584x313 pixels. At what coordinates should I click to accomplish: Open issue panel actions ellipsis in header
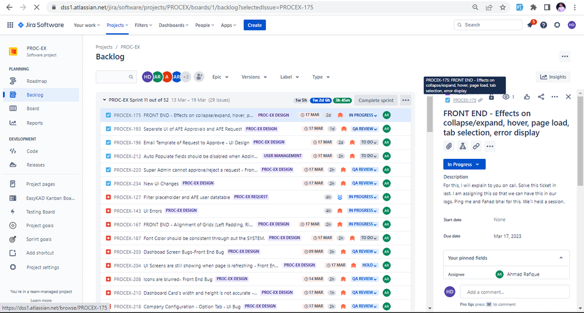[x=555, y=97]
